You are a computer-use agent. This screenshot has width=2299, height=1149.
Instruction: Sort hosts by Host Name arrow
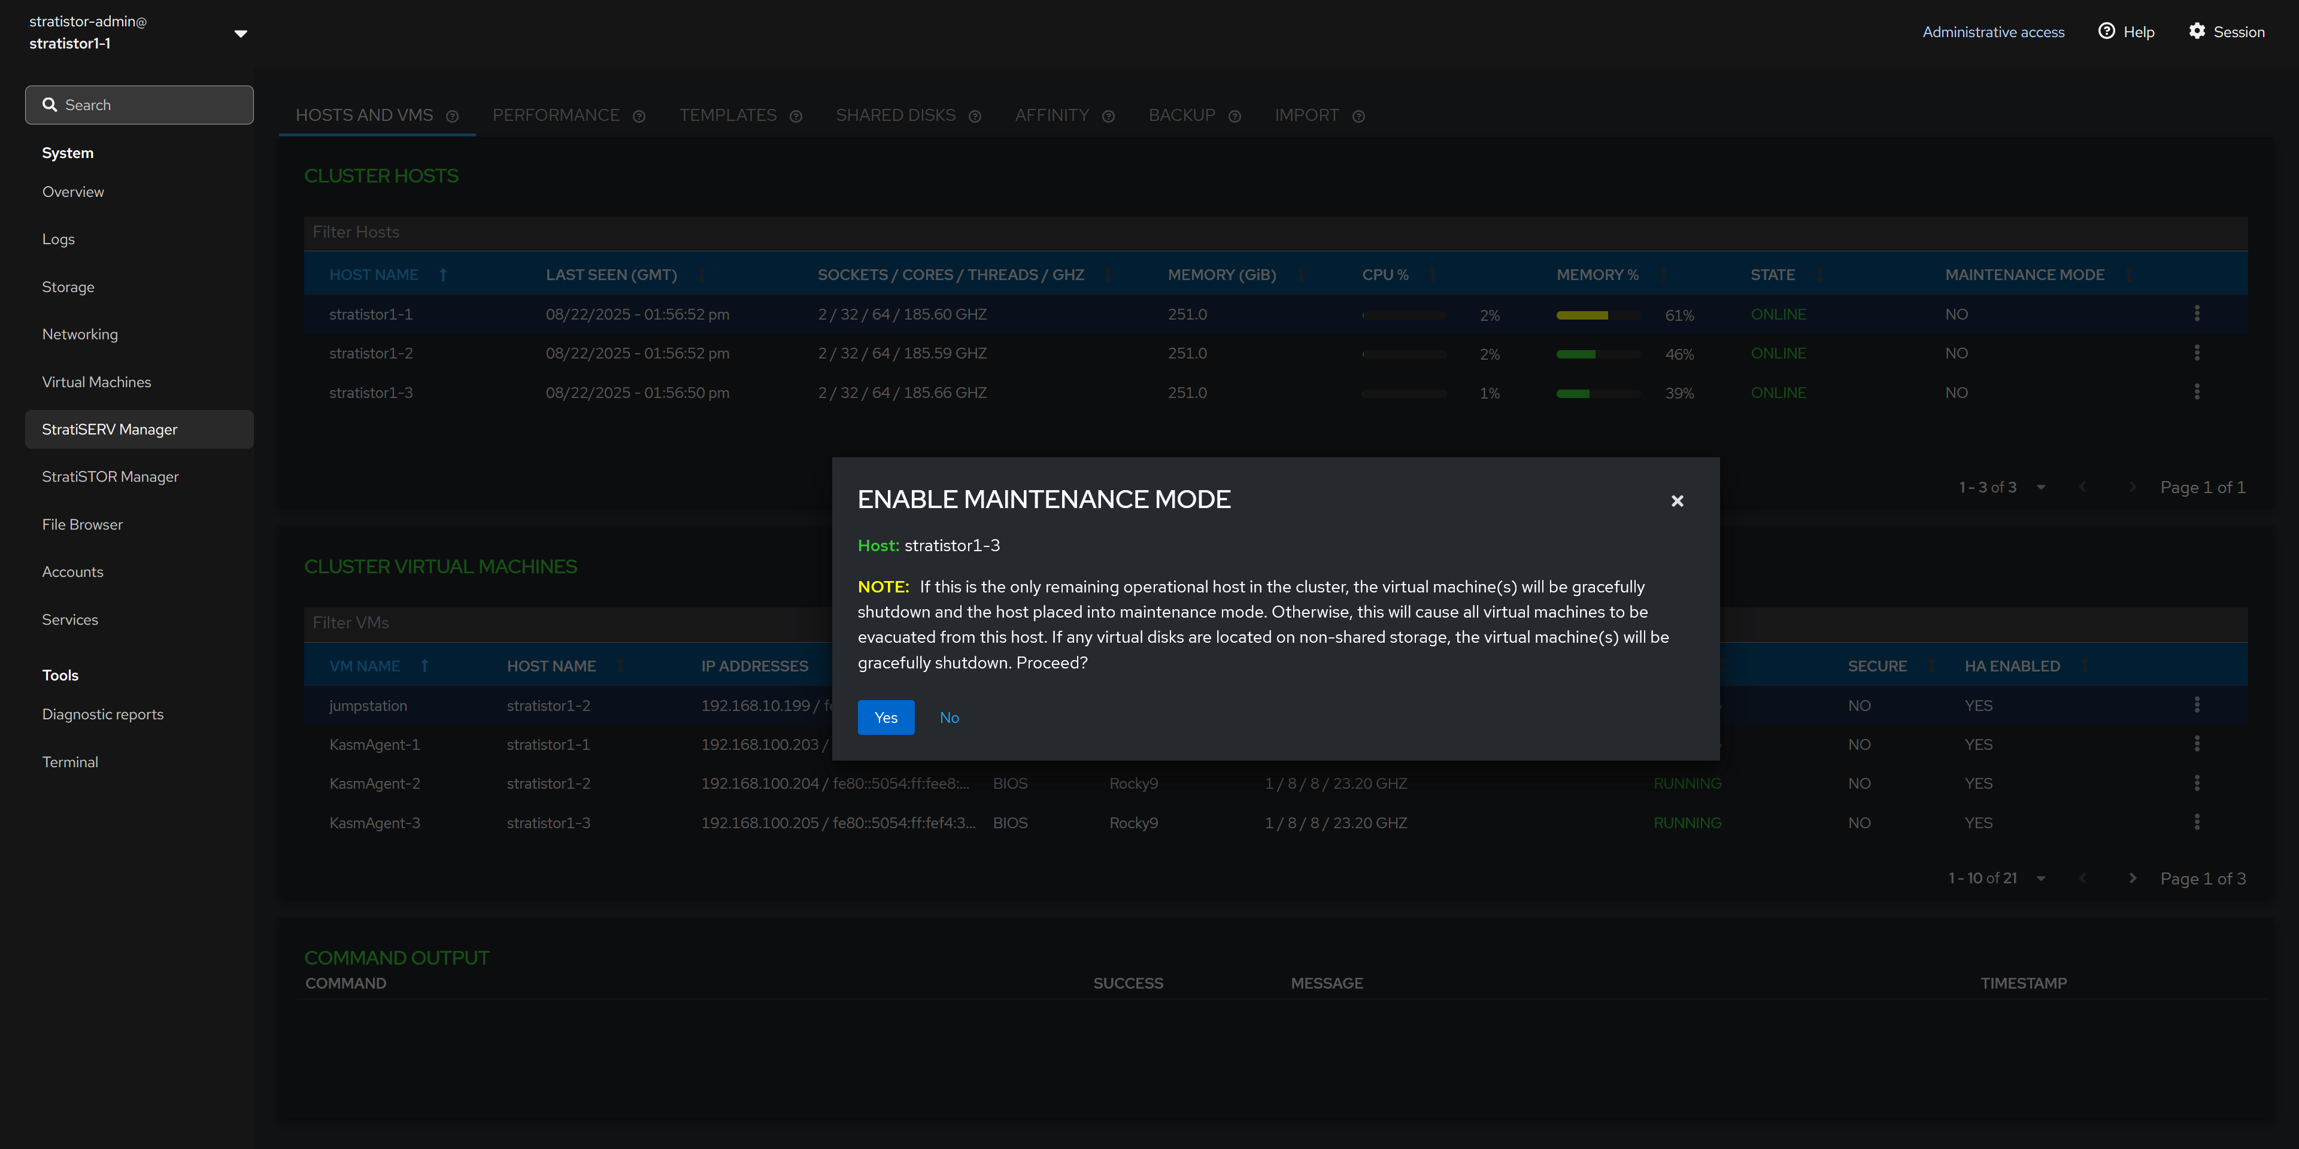tap(442, 275)
